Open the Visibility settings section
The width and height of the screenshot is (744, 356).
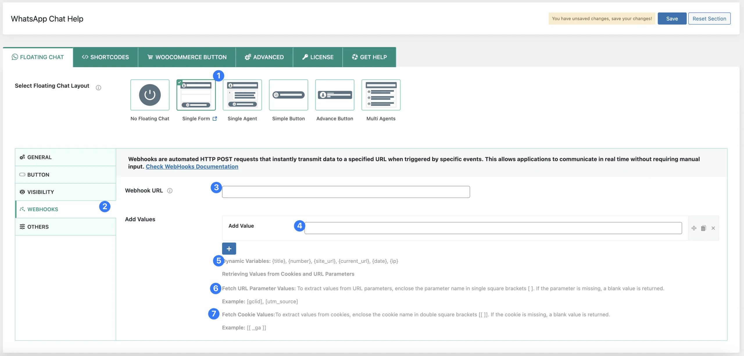click(x=66, y=192)
